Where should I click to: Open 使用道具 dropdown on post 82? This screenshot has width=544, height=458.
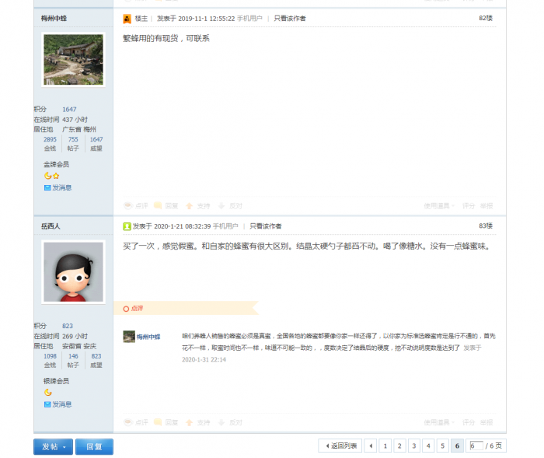[x=439, y=206]
